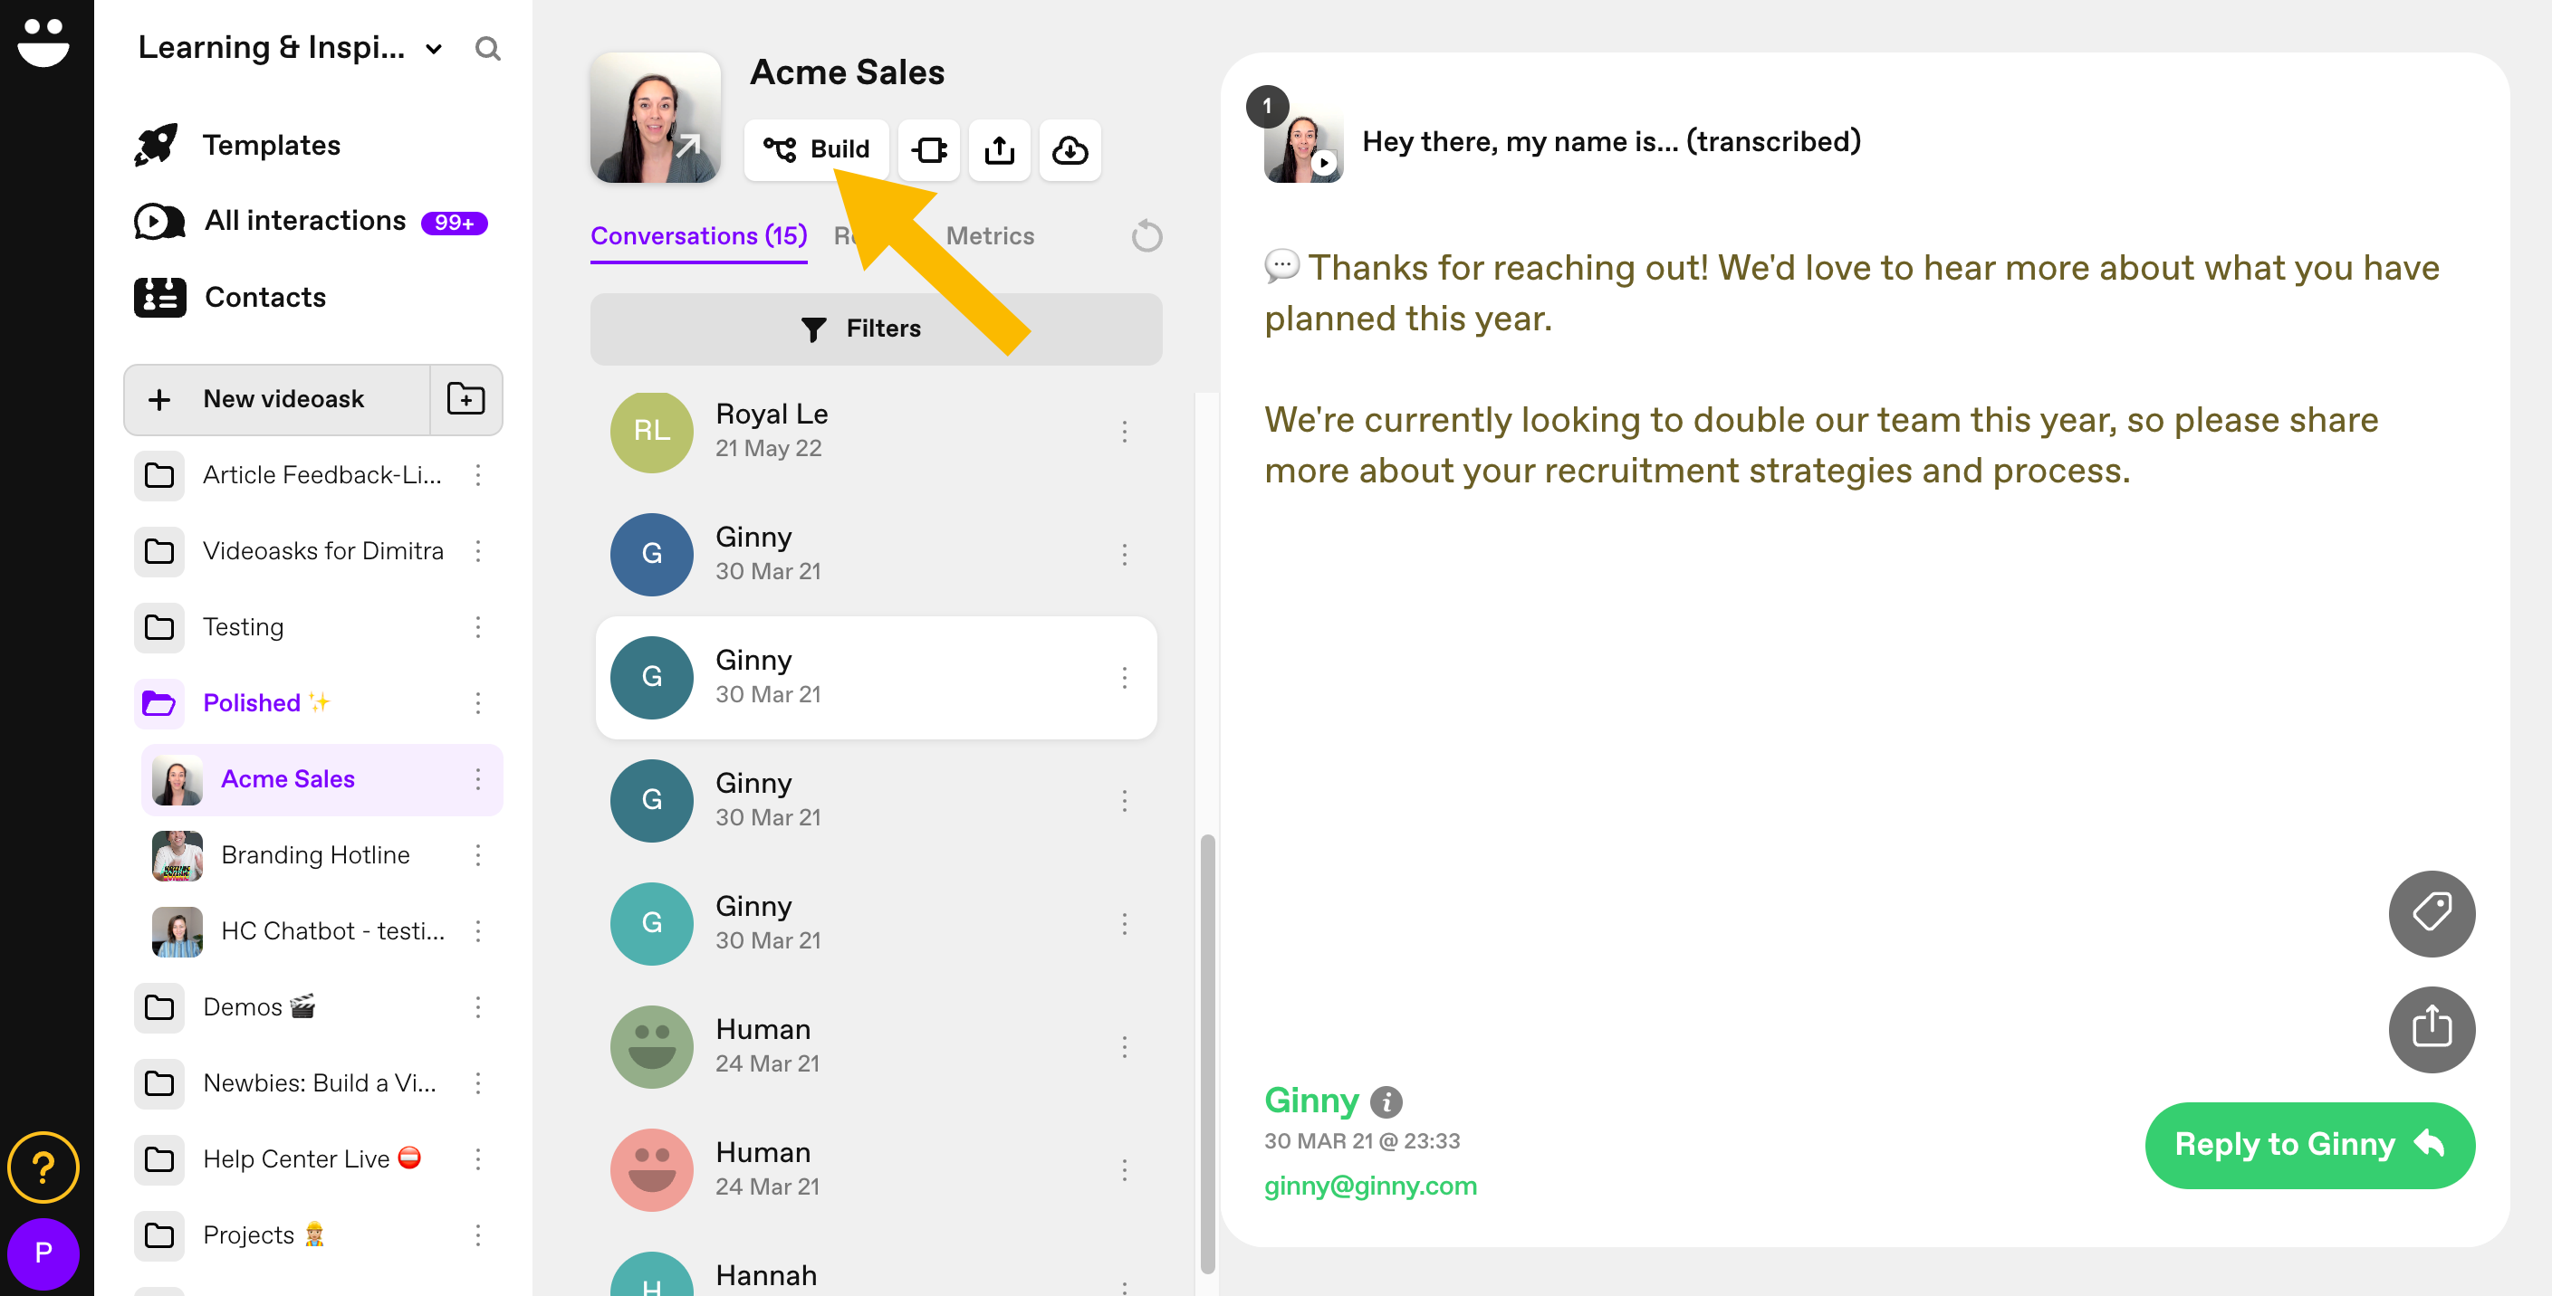Click the Build button

816,149
